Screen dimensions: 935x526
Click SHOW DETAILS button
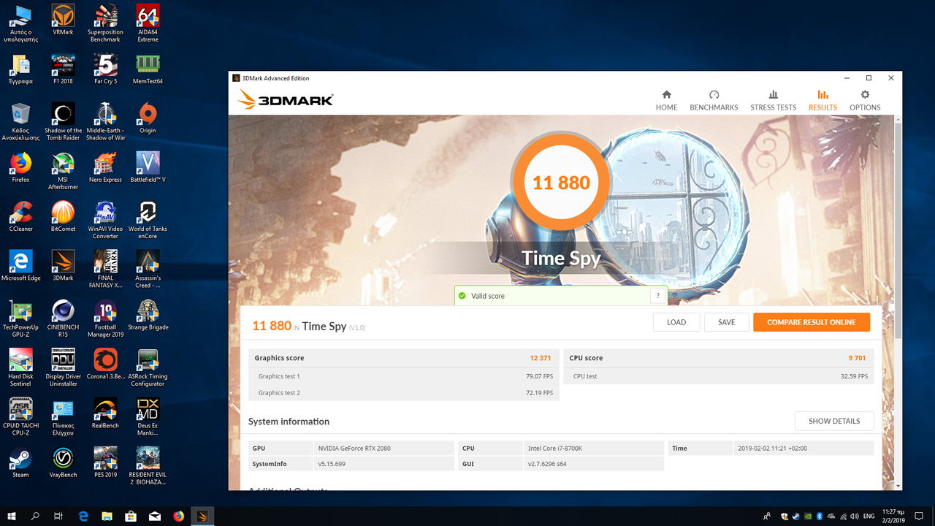834,421
